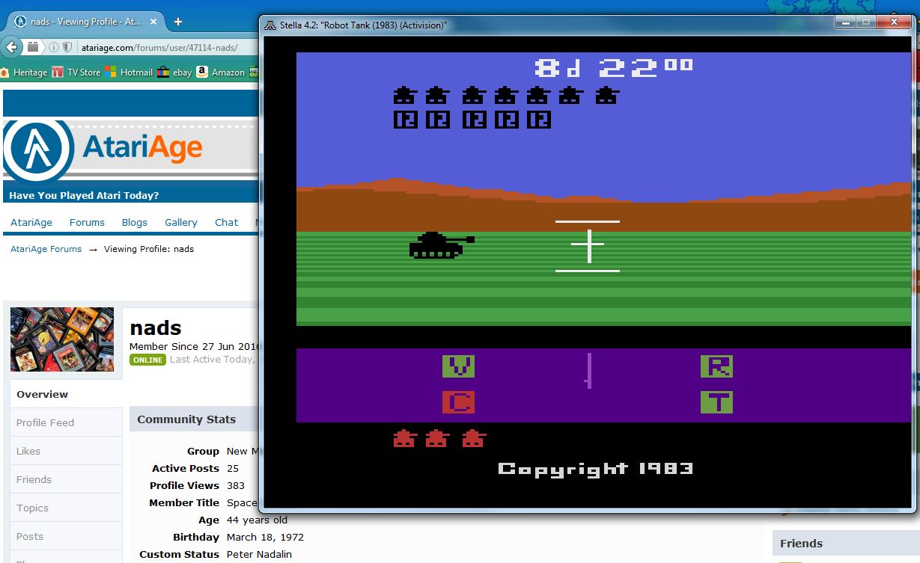Image resolution: width=920 pixels, height=563 pixels.
Task: Click the nads username heading
Action: pos(156,328)
